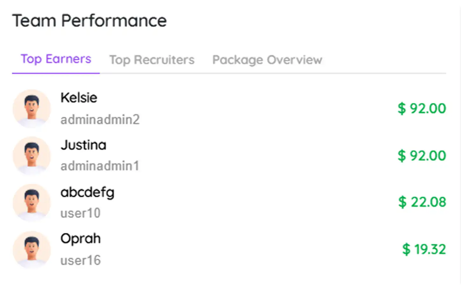The width and height of the screenshot is (461, 291).
Task: Select the $ 19.32 earnings value
Action: point(424,249)
